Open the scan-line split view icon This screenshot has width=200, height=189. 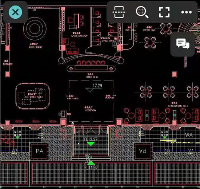119,12
